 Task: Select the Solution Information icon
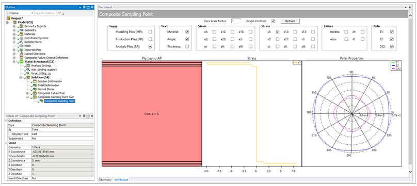point(35,81)
